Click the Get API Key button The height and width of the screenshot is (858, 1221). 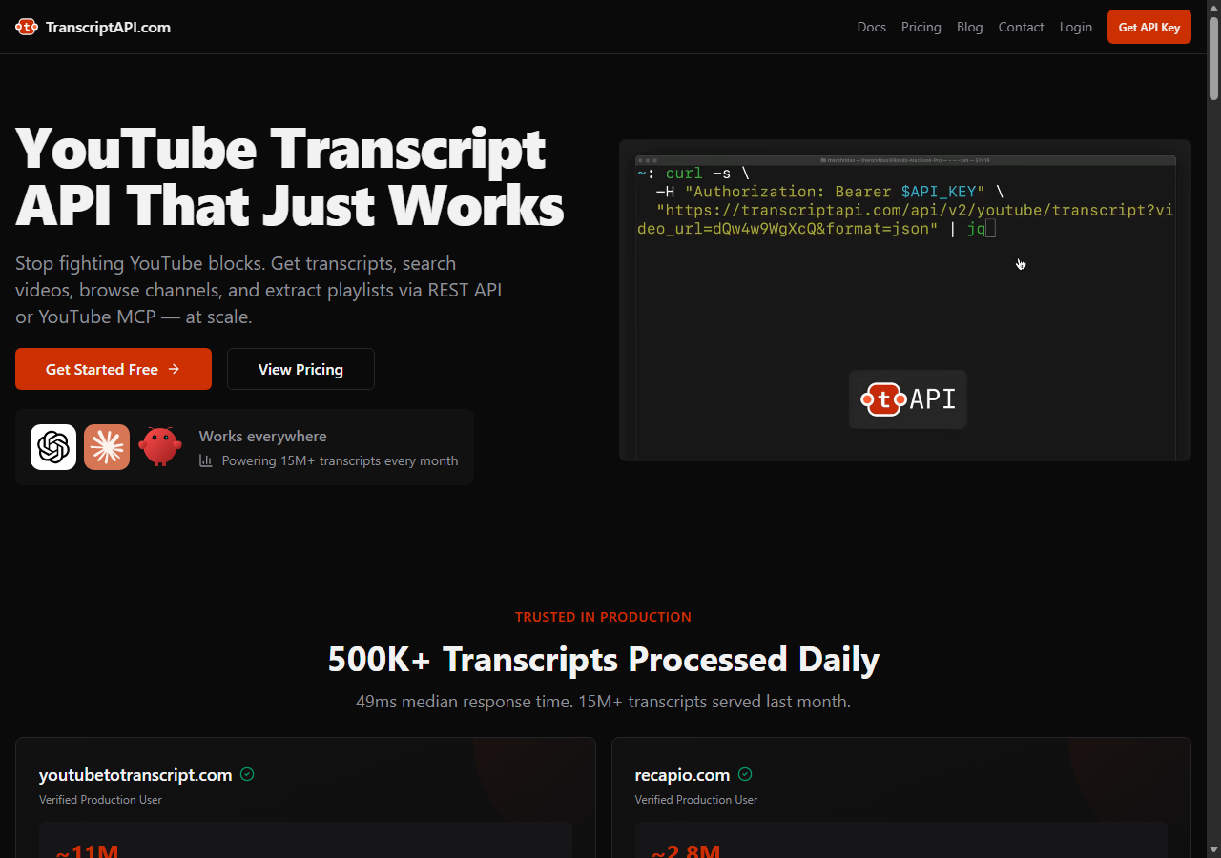[x=1149, y=27]
